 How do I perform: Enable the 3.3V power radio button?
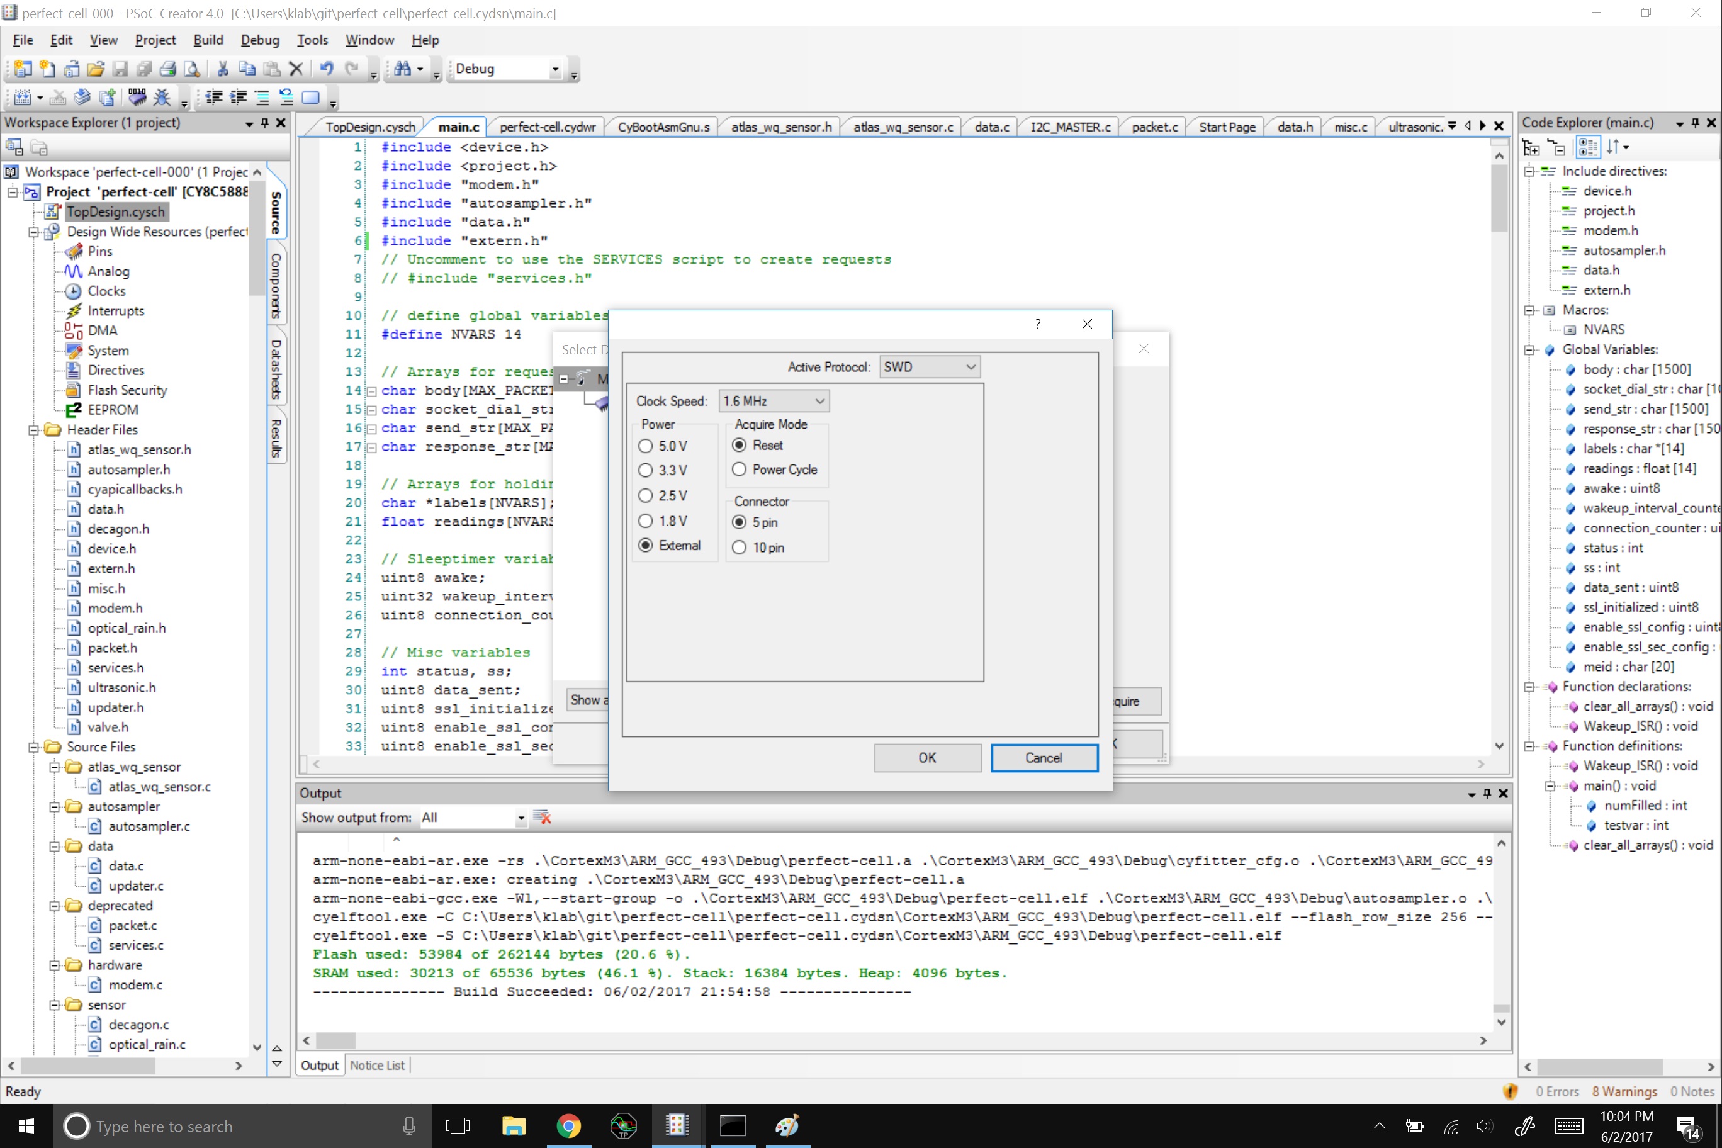[x=644, y=470]
